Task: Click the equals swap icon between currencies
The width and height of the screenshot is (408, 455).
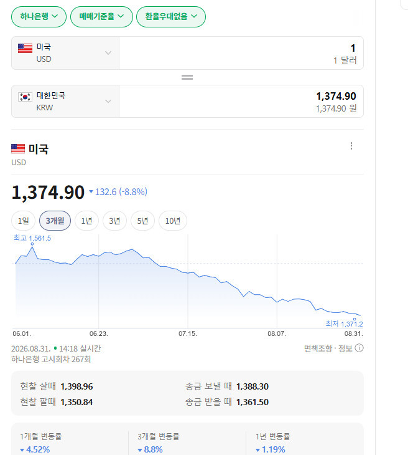Action: [x=187, y=77]
